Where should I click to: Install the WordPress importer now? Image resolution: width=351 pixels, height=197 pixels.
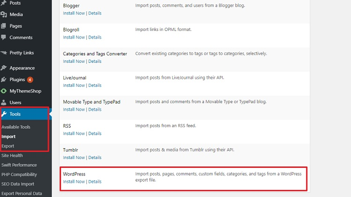point(74,182)
